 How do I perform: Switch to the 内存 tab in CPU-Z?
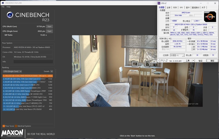(175, 7)
